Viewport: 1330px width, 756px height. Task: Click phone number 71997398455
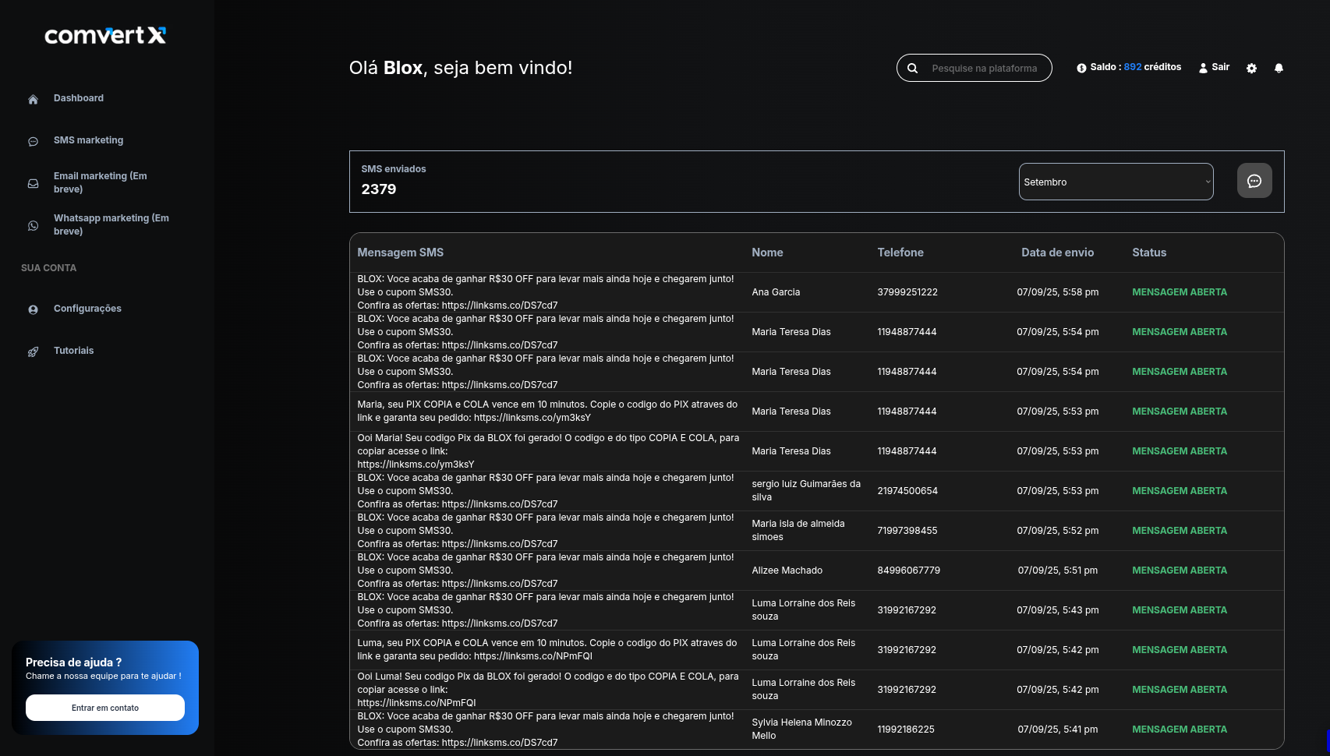(907, 531)
